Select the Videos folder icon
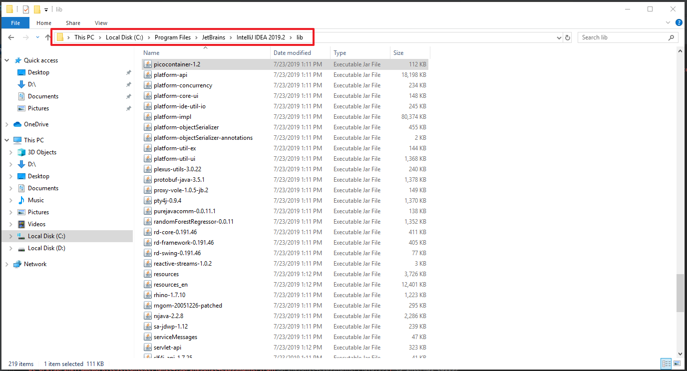 point(21,224)
